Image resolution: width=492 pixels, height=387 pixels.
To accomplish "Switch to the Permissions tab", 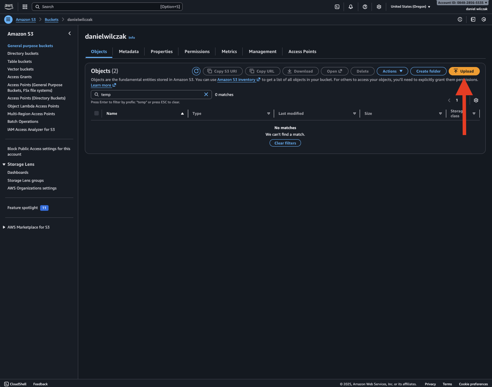I will coord(197,52).
